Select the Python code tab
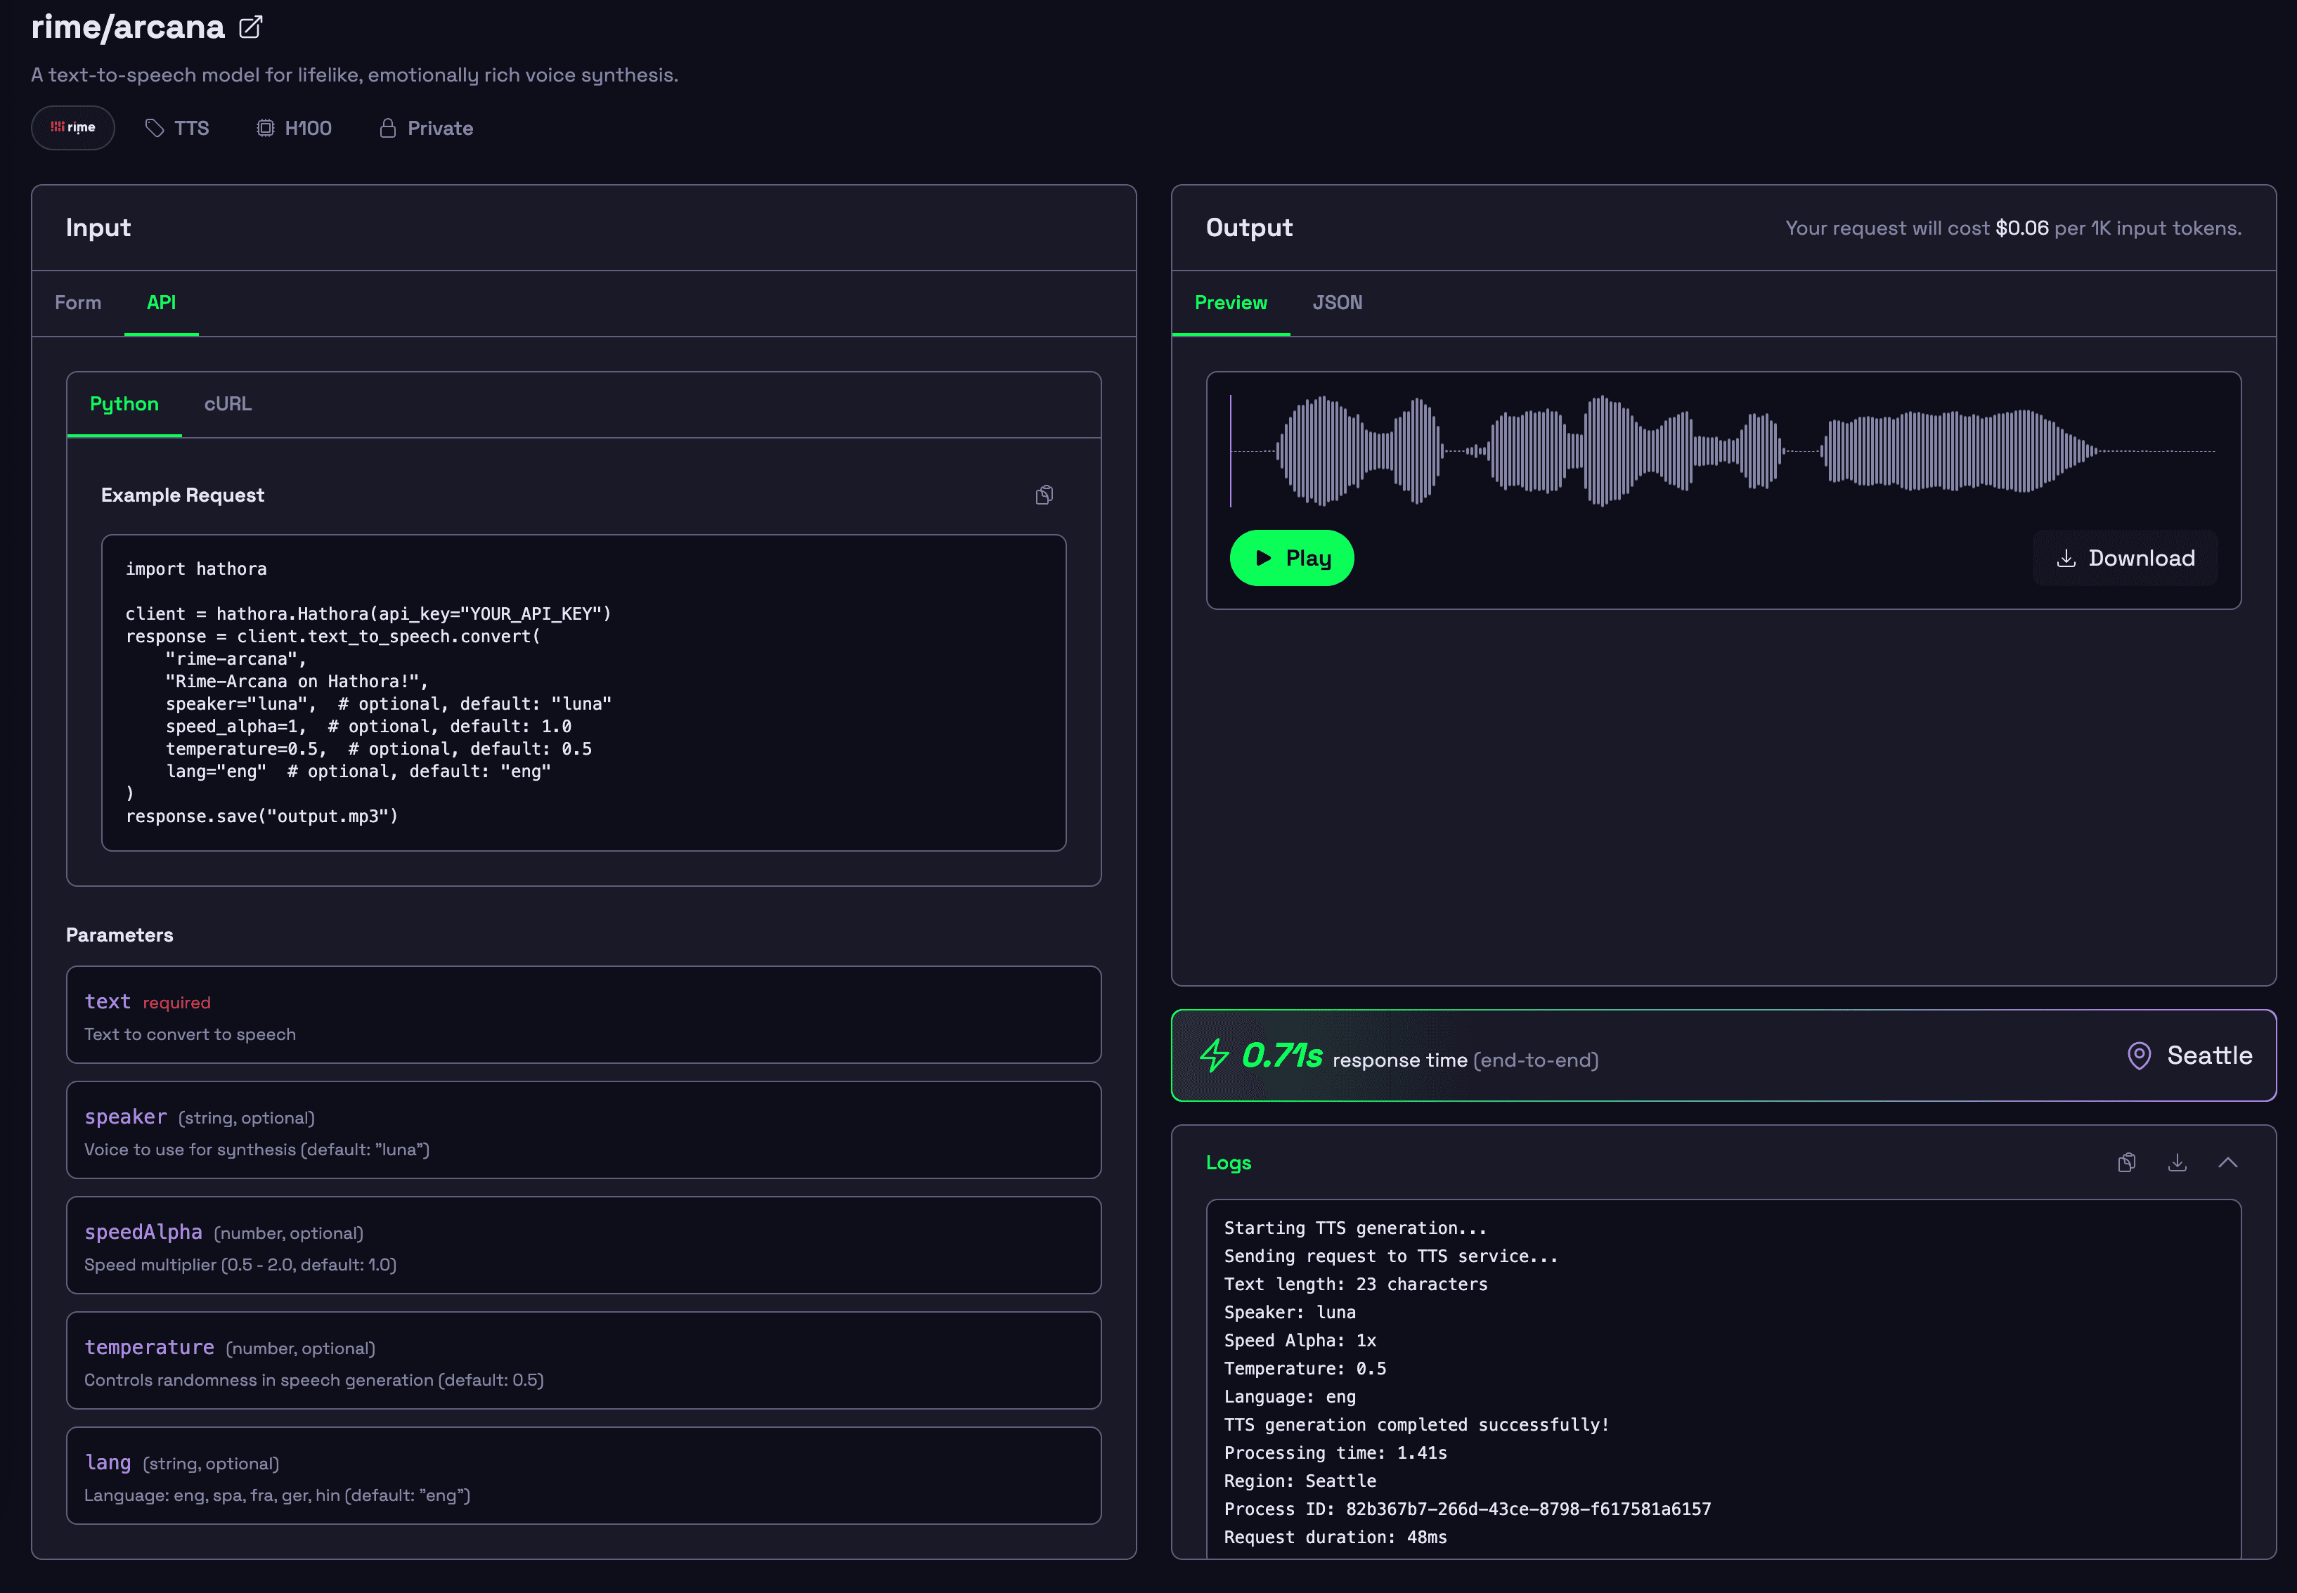 point(124,404)
